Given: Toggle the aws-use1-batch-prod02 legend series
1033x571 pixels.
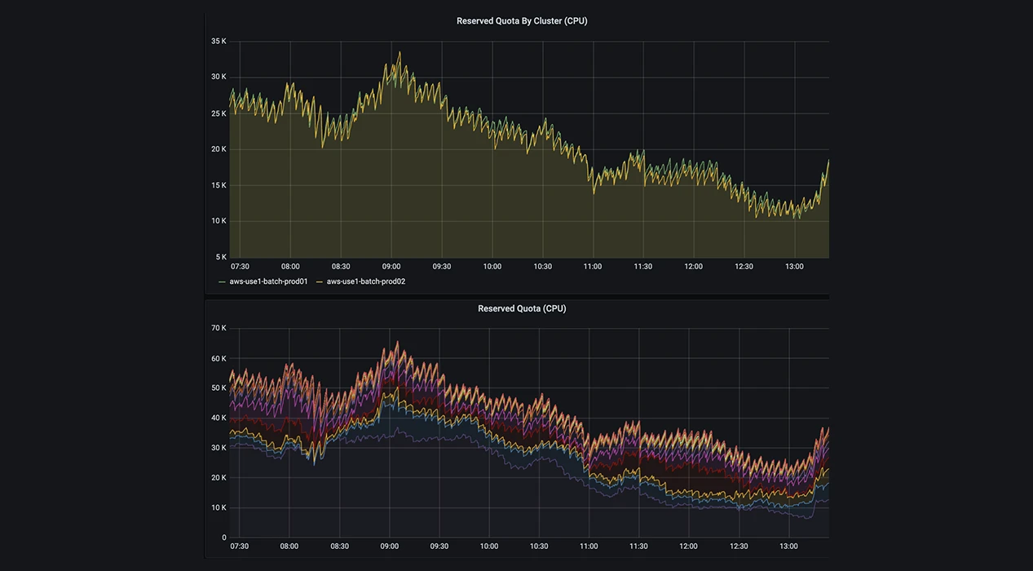Looking at the screenshot, I should click(366, 281).
